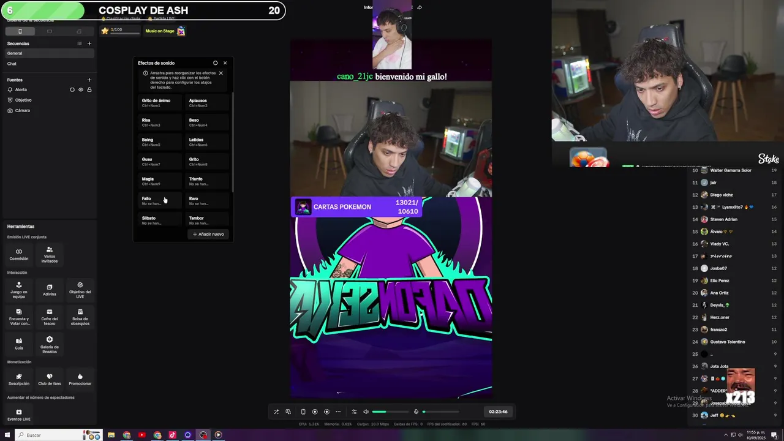Mute the speaker volume icon

(366, 412)
